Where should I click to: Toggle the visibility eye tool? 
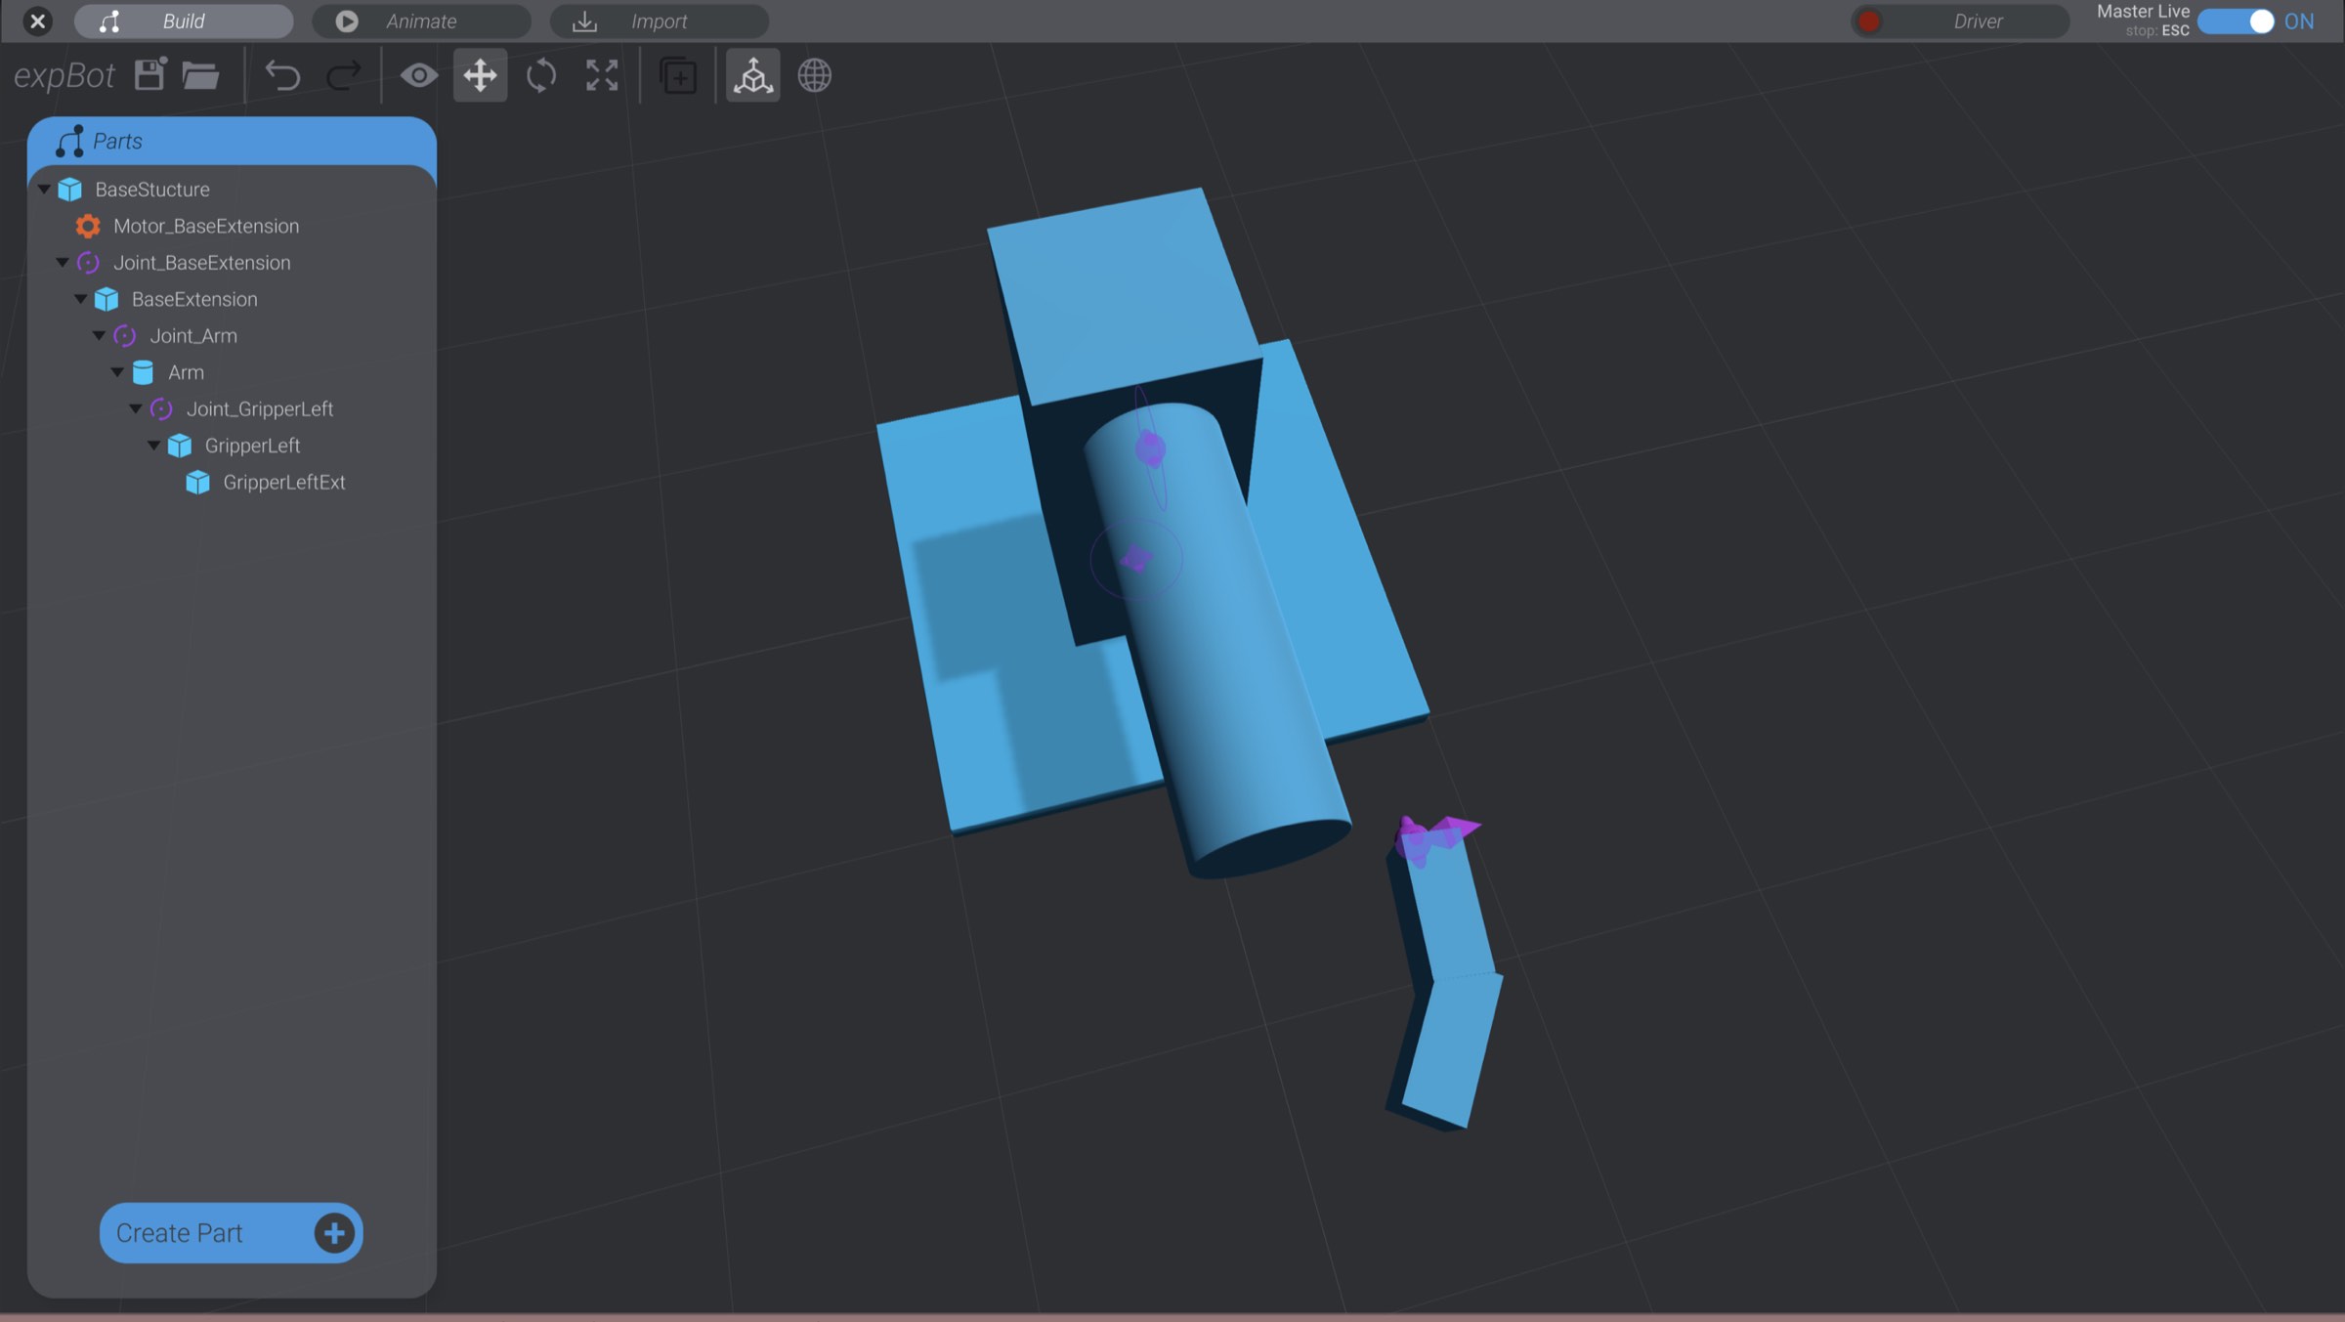pos(419,76)
